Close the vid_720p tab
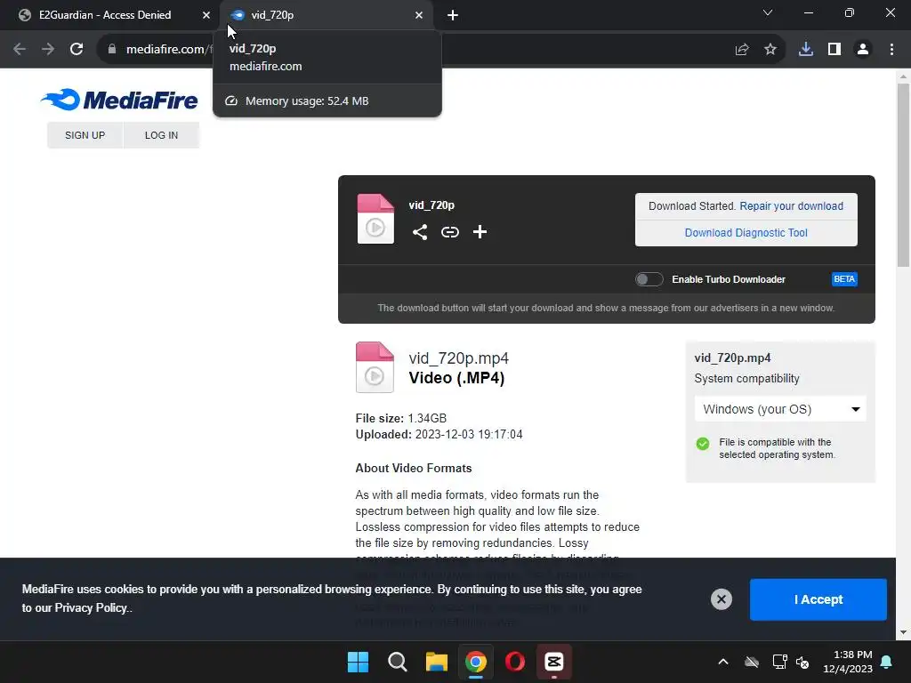The image size is (911, 683). click(419, 15)
